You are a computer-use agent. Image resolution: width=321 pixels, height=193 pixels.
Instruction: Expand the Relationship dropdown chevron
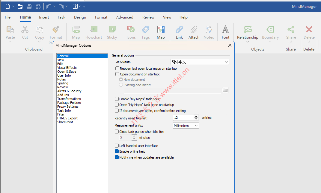coord(248,42)
